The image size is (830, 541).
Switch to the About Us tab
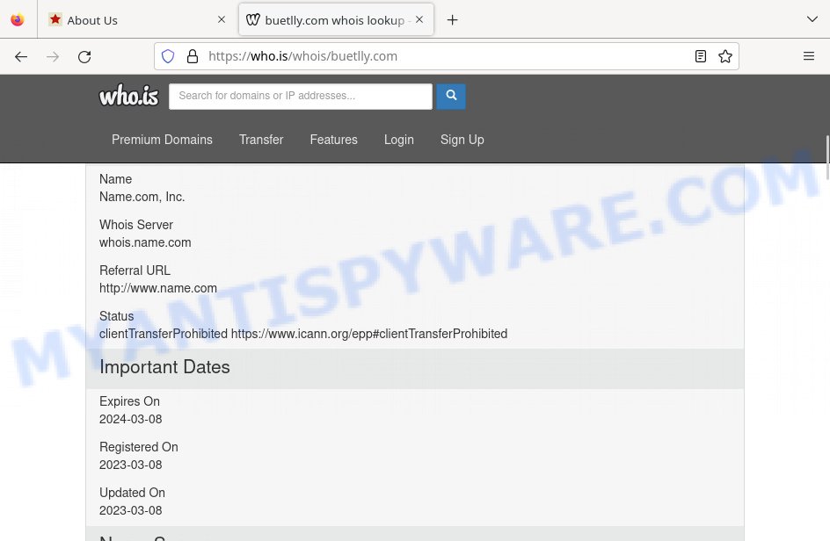pos(136,20)
